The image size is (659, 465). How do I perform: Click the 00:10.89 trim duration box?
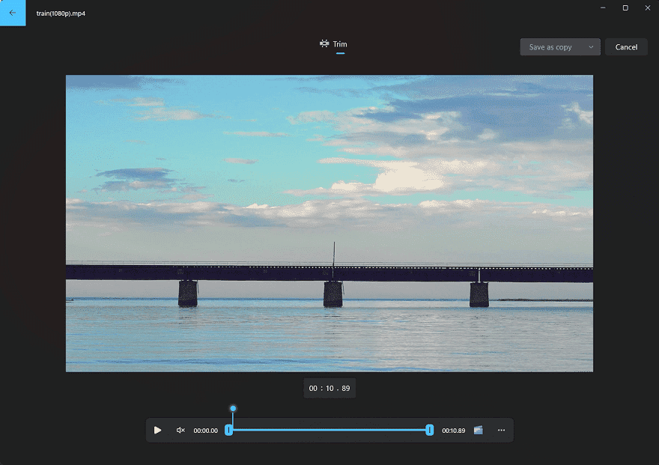(x=329, y=388)
